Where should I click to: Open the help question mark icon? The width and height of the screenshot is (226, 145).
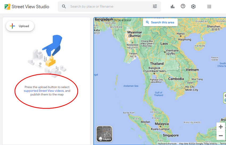tap(183, 6)
